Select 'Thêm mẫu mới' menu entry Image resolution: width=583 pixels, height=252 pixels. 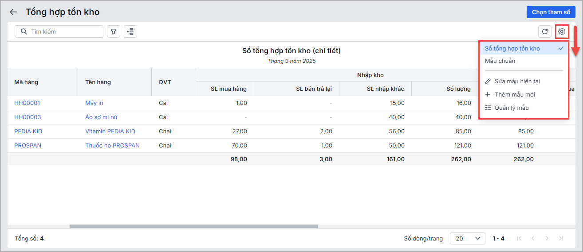[515, 94]
